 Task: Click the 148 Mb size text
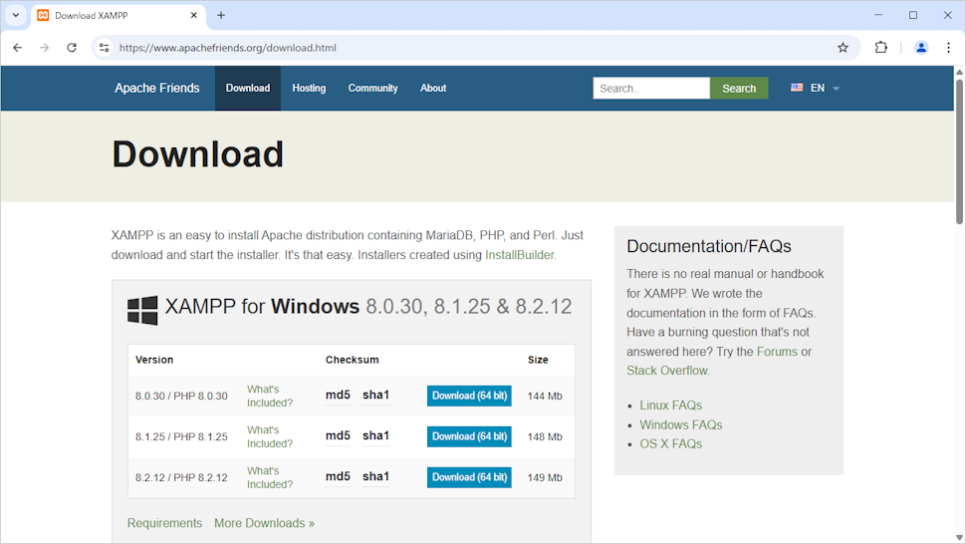pos(545,436)
